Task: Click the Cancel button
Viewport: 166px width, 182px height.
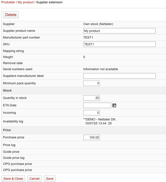Action: tap(34, 179)
